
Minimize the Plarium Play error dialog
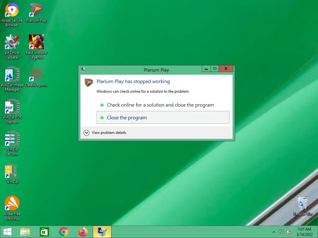206,68
